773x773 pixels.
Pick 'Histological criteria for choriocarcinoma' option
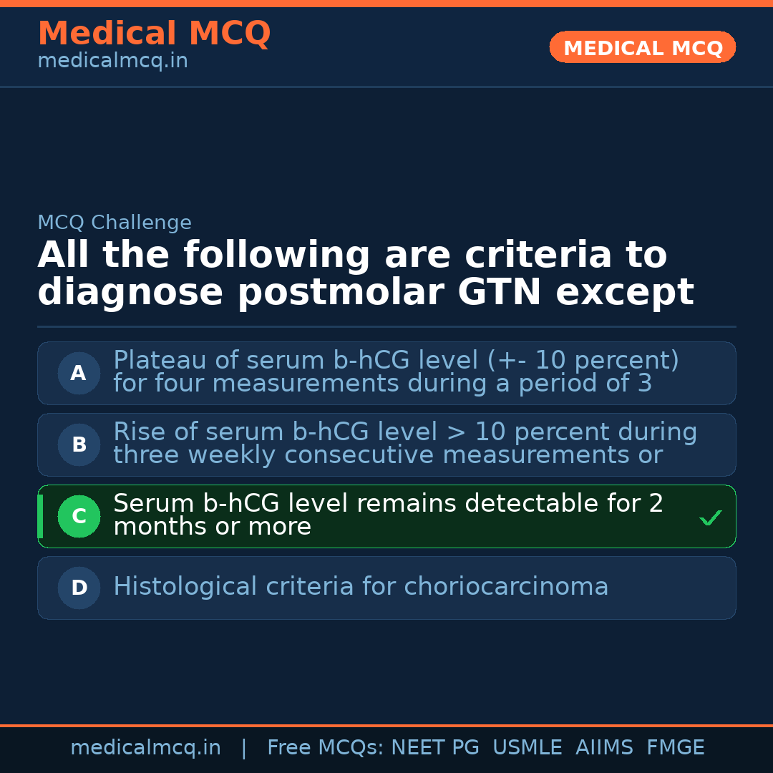pos(361,587)
